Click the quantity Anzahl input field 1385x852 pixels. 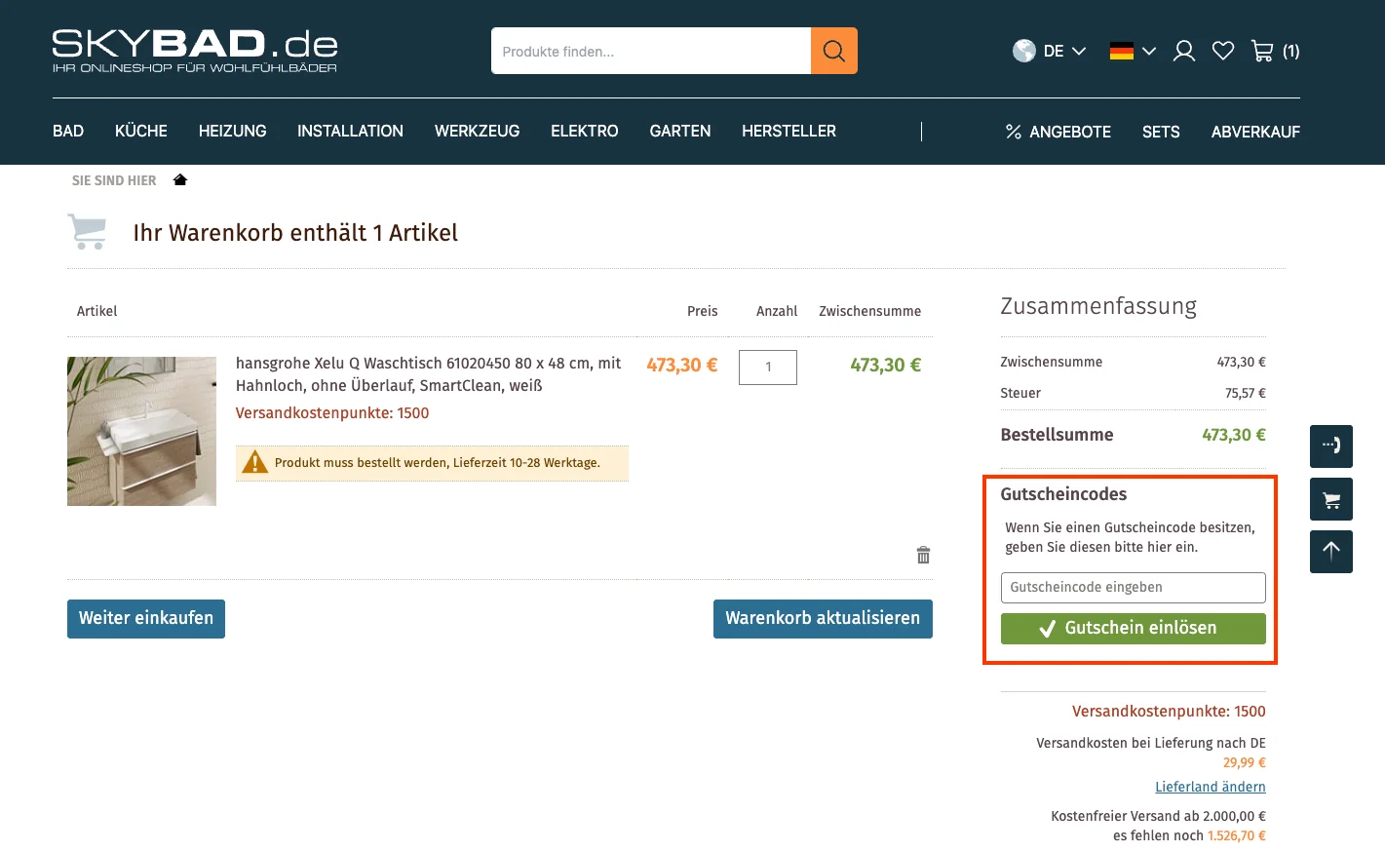coord(768,368)
